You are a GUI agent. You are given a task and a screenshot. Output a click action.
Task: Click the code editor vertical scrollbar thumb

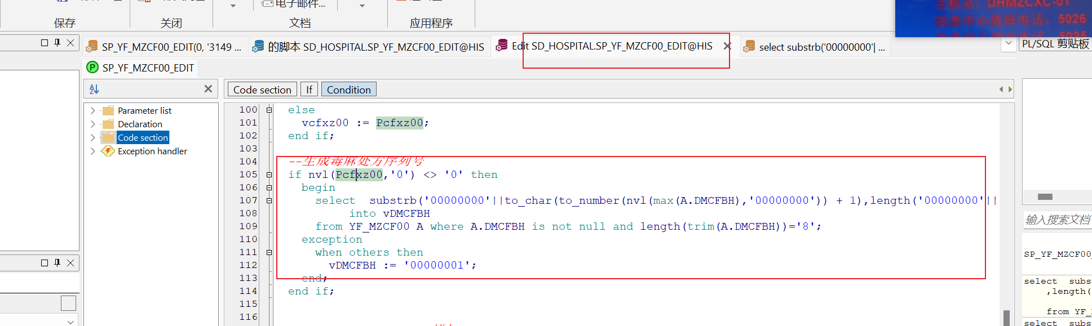[x=1006, y=318]
